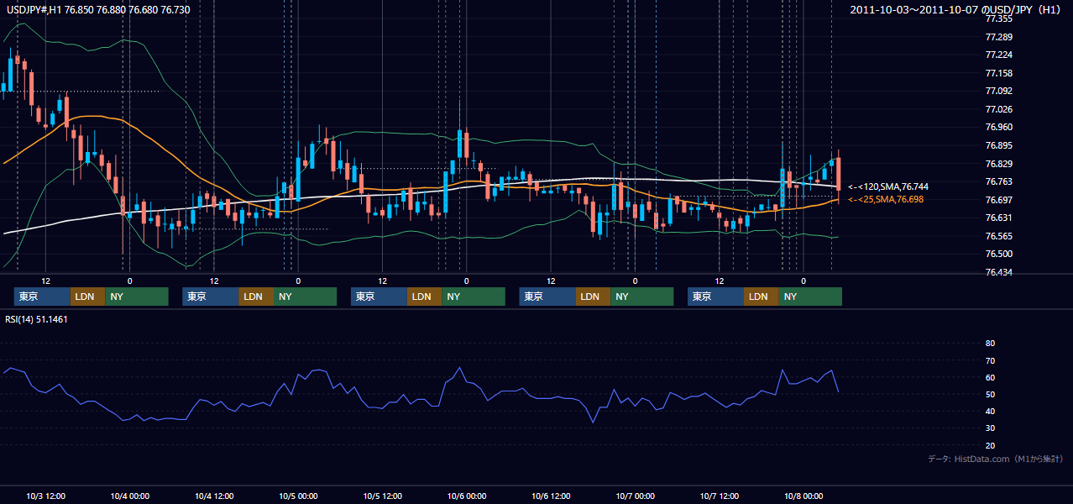Click the 120 SMA label reading 76.744

(x=888, y=186)
